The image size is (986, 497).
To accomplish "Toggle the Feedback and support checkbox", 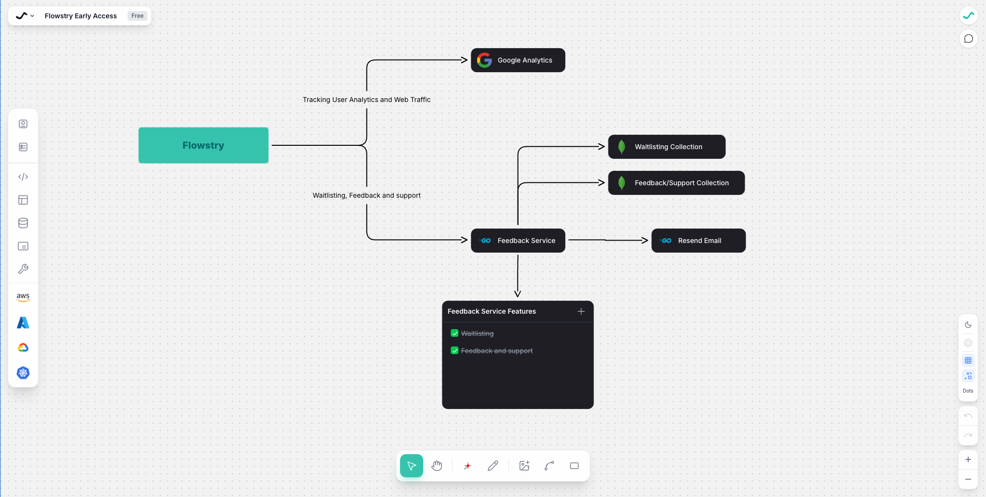I will [x=454, y=350].
